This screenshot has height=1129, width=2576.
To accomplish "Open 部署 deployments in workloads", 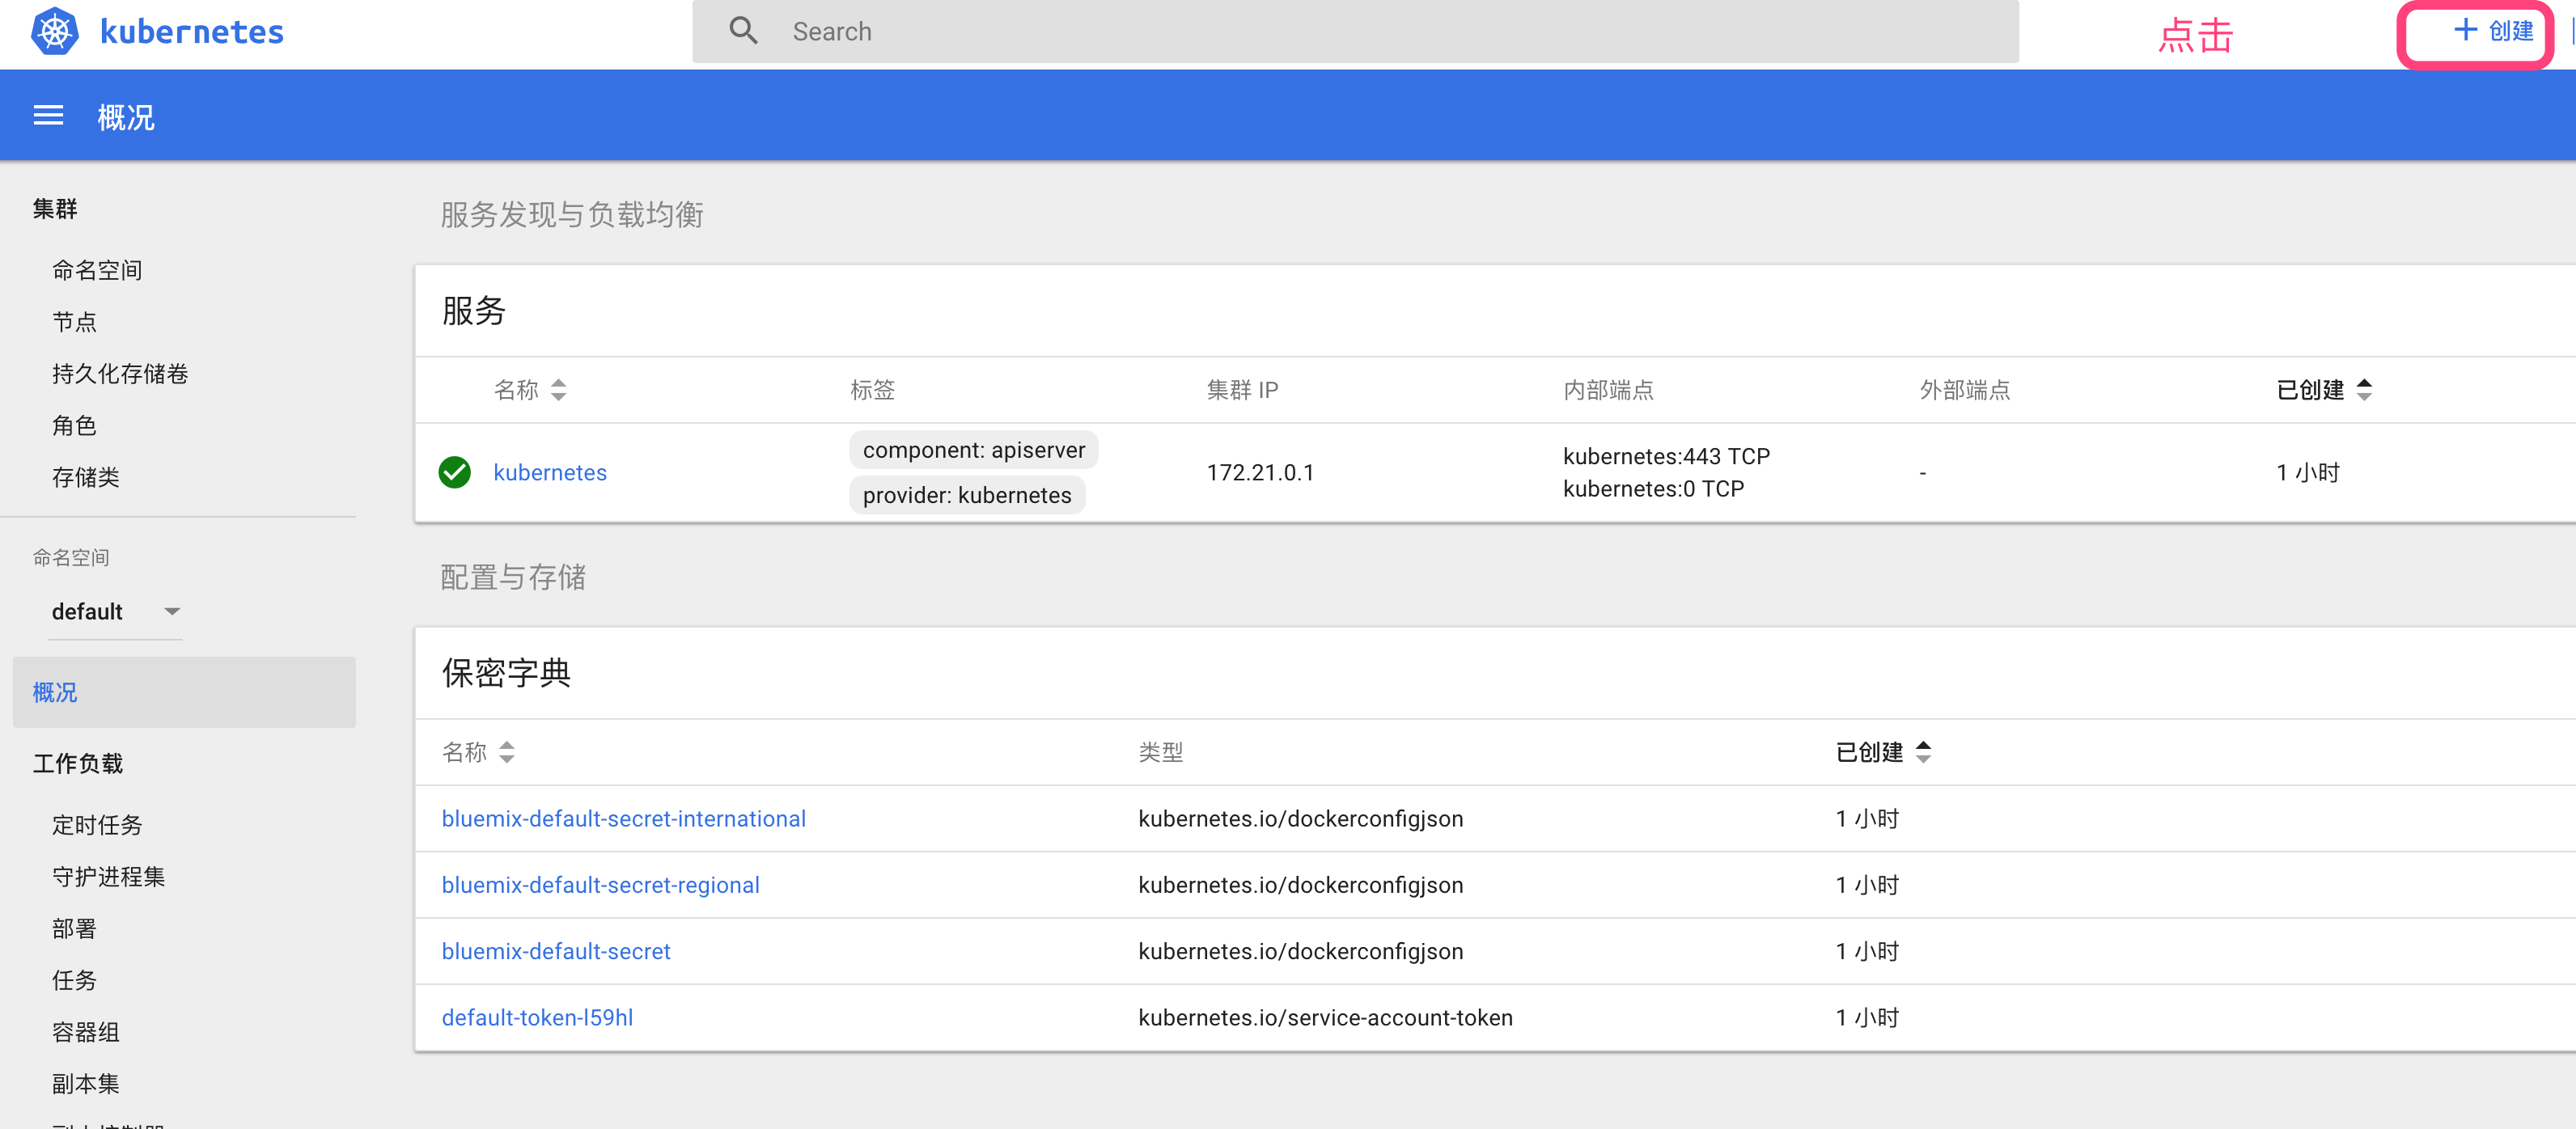I will pos(75,928).
